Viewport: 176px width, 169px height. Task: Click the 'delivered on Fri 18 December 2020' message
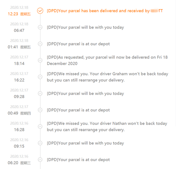coord(107,60)
